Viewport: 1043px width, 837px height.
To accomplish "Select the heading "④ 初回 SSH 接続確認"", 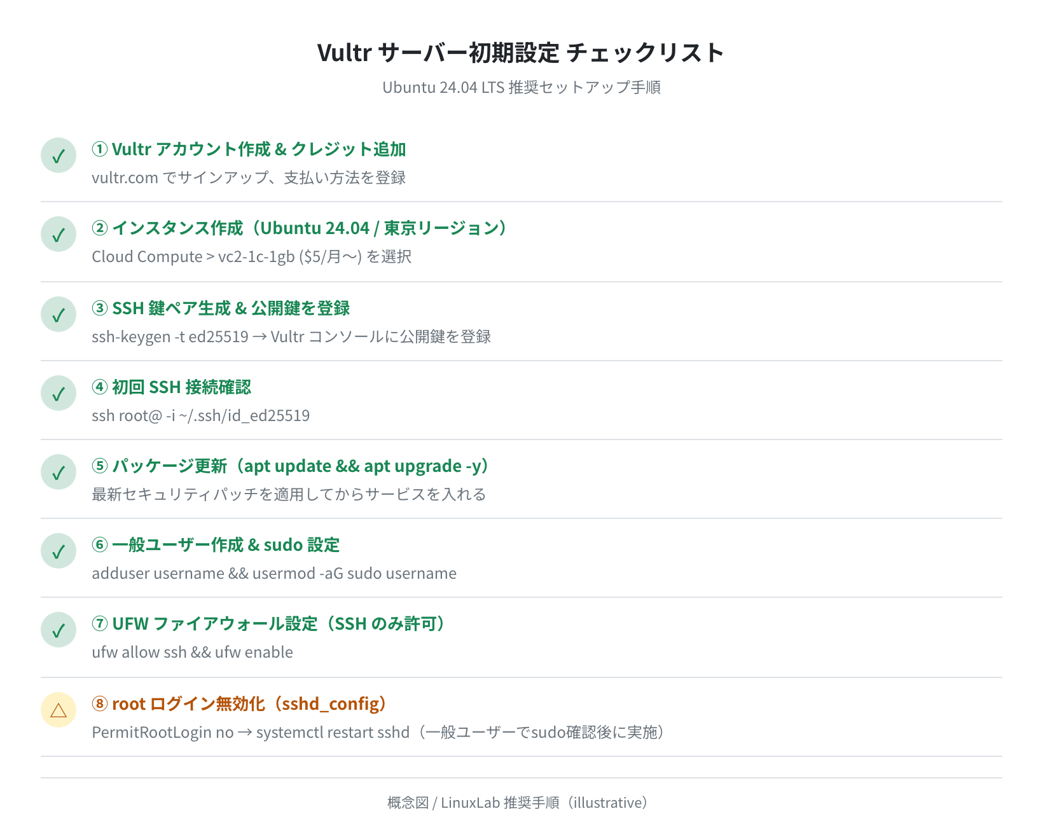I will 171,387.
